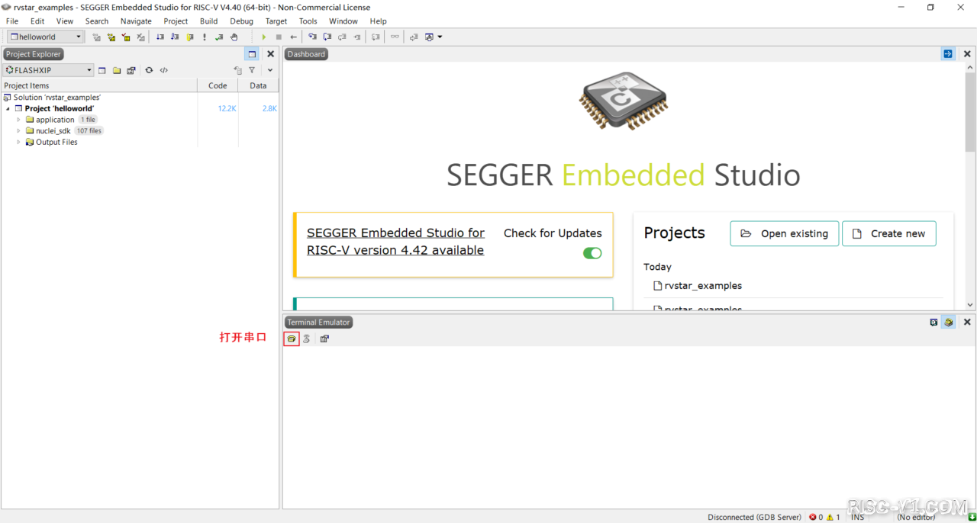This screenshot has height=523, width=977.
Task: Click the hand icon in main toolbar
Action: tap(234, 37)
